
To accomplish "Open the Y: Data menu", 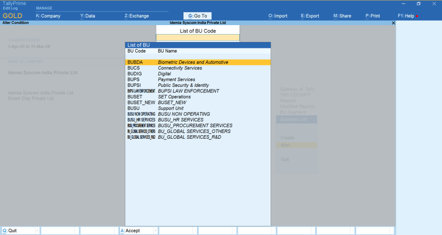I will tap(88, 16).
